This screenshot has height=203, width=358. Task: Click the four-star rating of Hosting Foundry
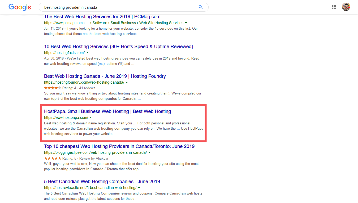(53, 88)
